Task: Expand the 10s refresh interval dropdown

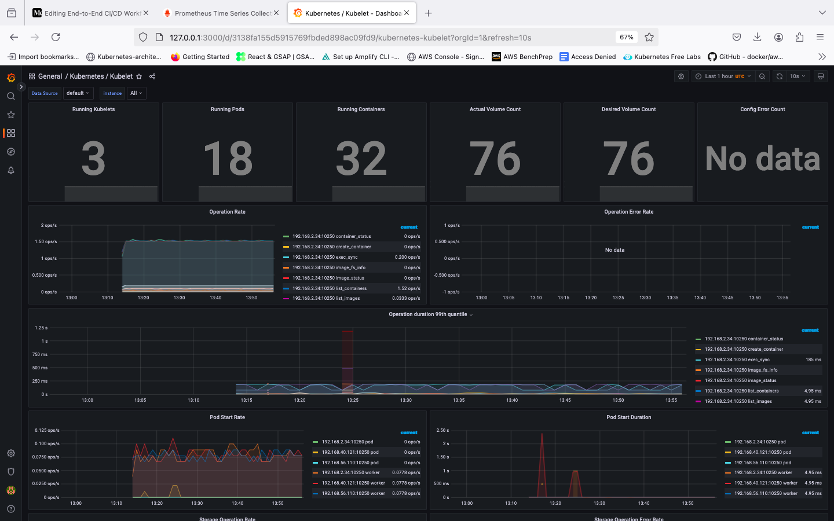Action: click(798, 76)
